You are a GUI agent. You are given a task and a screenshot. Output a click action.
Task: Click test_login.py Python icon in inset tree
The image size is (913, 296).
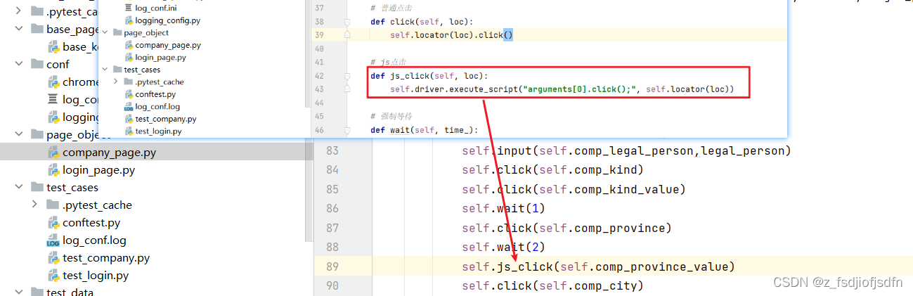(x=128, y=131)
